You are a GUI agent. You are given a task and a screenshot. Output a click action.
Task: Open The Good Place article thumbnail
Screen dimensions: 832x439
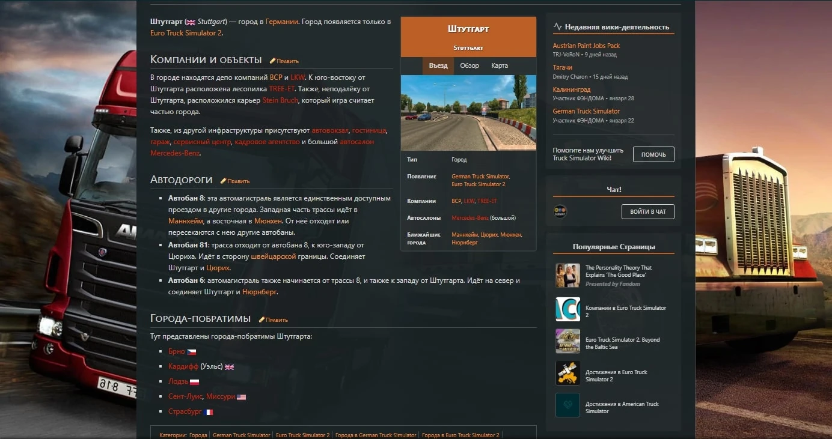pos(567,276)
